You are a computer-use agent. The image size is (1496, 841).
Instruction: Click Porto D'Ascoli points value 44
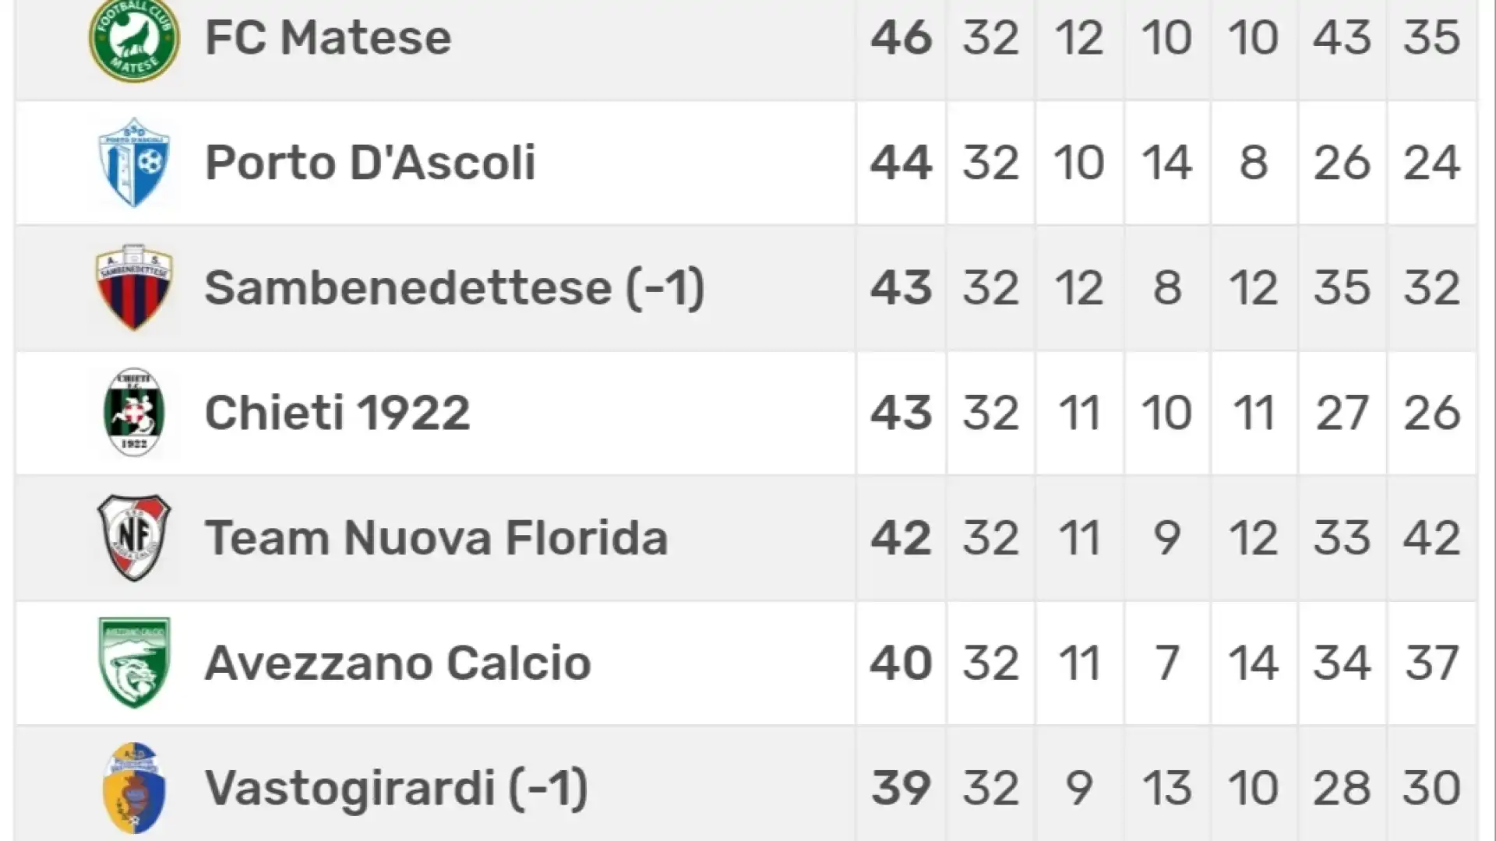(901, 163)
